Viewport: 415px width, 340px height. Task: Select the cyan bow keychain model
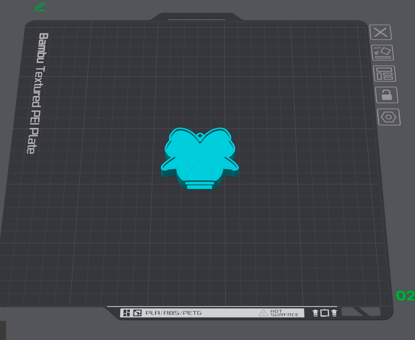pos(200,158)
